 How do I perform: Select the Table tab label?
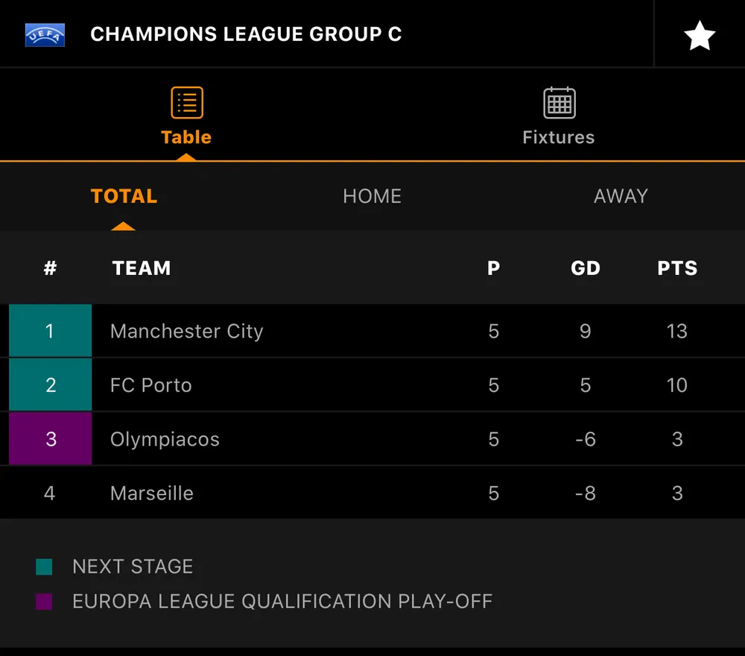tap(186, 137)
